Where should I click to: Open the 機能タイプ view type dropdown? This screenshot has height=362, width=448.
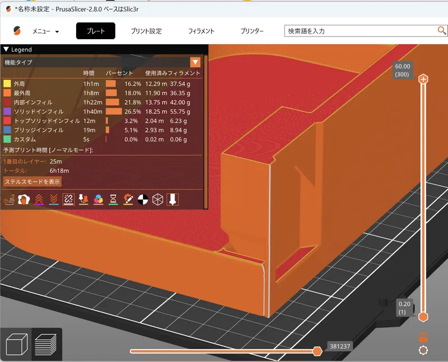[195, 62]
